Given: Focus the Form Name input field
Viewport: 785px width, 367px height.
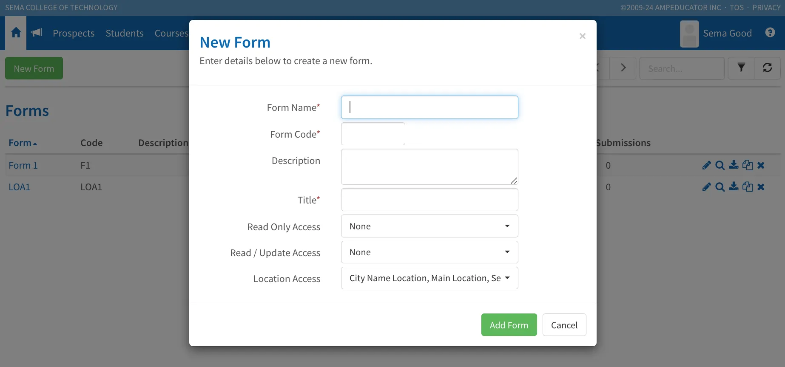Looking at the screenshot, I should [x=429, y=107].
